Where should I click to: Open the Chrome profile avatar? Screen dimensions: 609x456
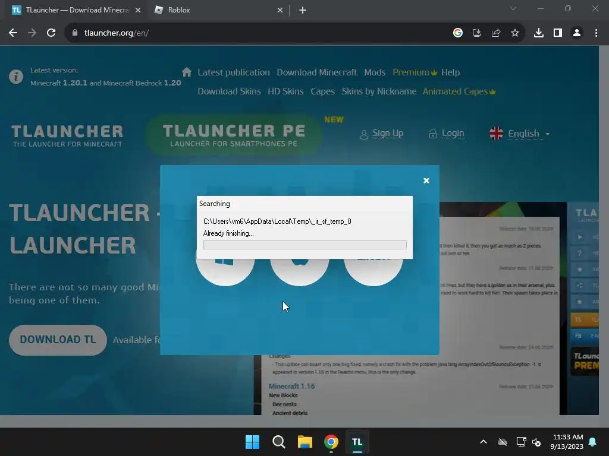pos(577,33)
